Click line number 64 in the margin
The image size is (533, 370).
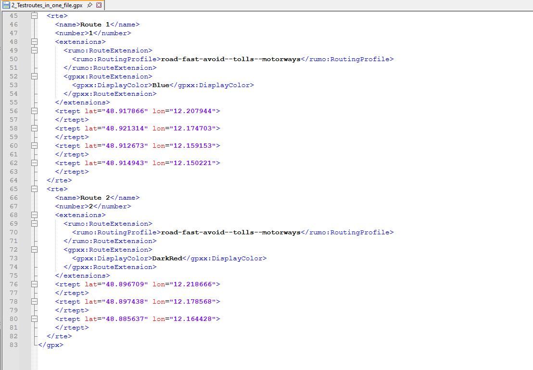[x=13, y=180]
